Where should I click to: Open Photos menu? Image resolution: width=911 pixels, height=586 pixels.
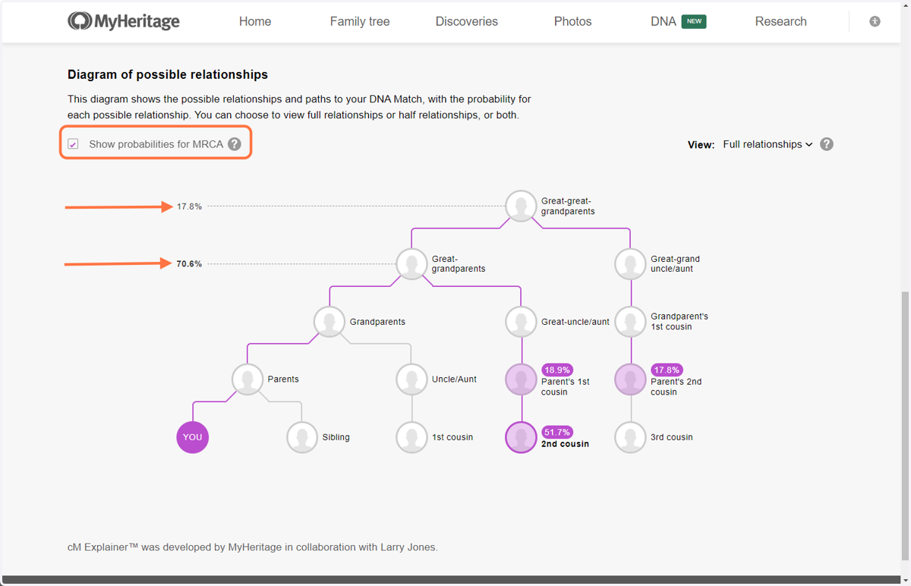573,21
